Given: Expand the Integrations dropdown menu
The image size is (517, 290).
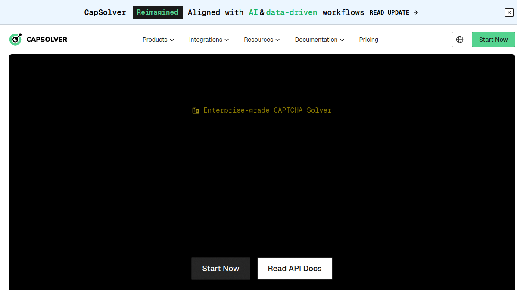Looking at the screenshot, I should tap(209, 40).
